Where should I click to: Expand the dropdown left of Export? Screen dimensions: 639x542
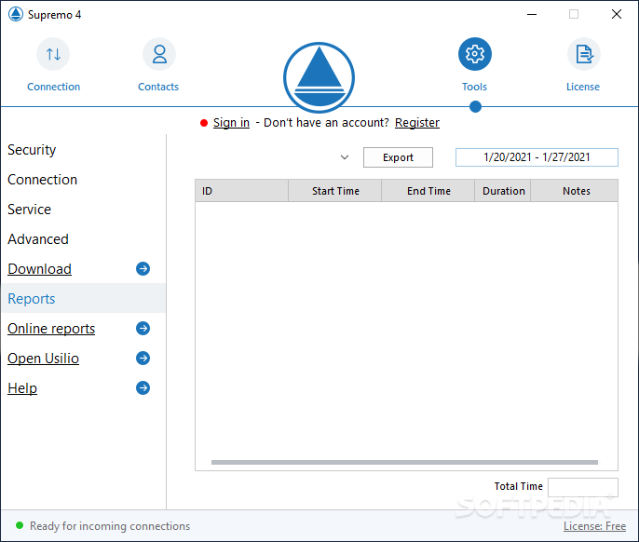coord(345,157)
